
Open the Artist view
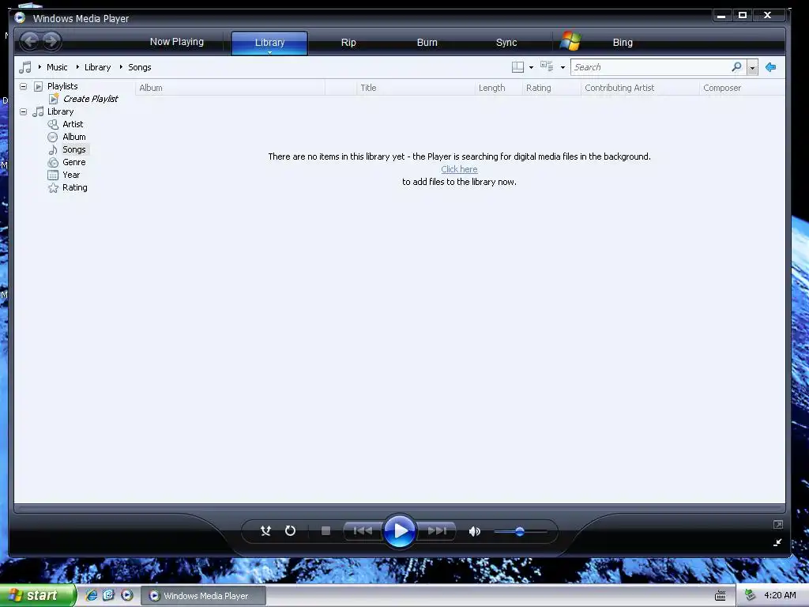click(72, 124)
